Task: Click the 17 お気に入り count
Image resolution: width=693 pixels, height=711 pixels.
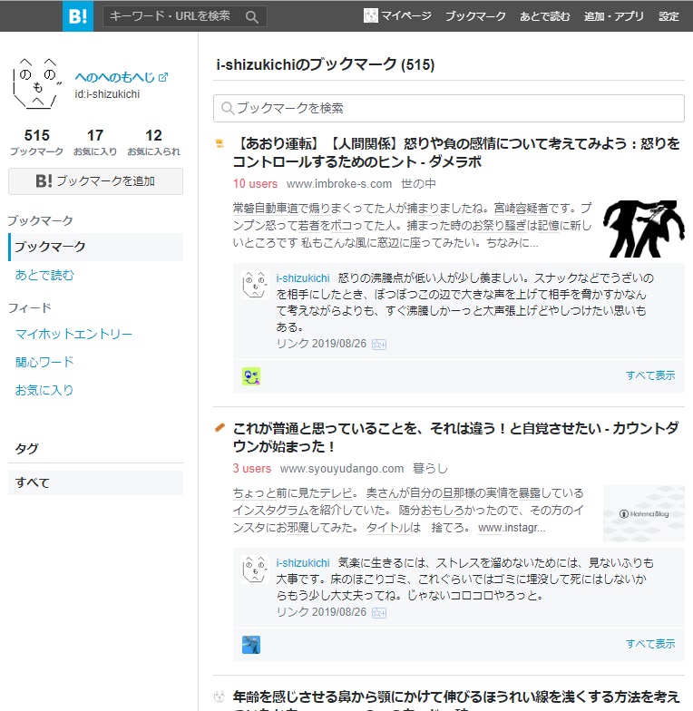Action: (x=95, y=141)
